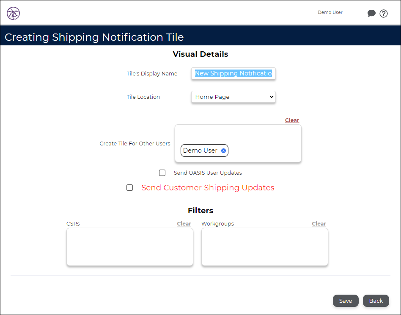This screenshot has width=401, height=315.
Task: Select Home Page in the Tile Location selector
Action: 233,97
